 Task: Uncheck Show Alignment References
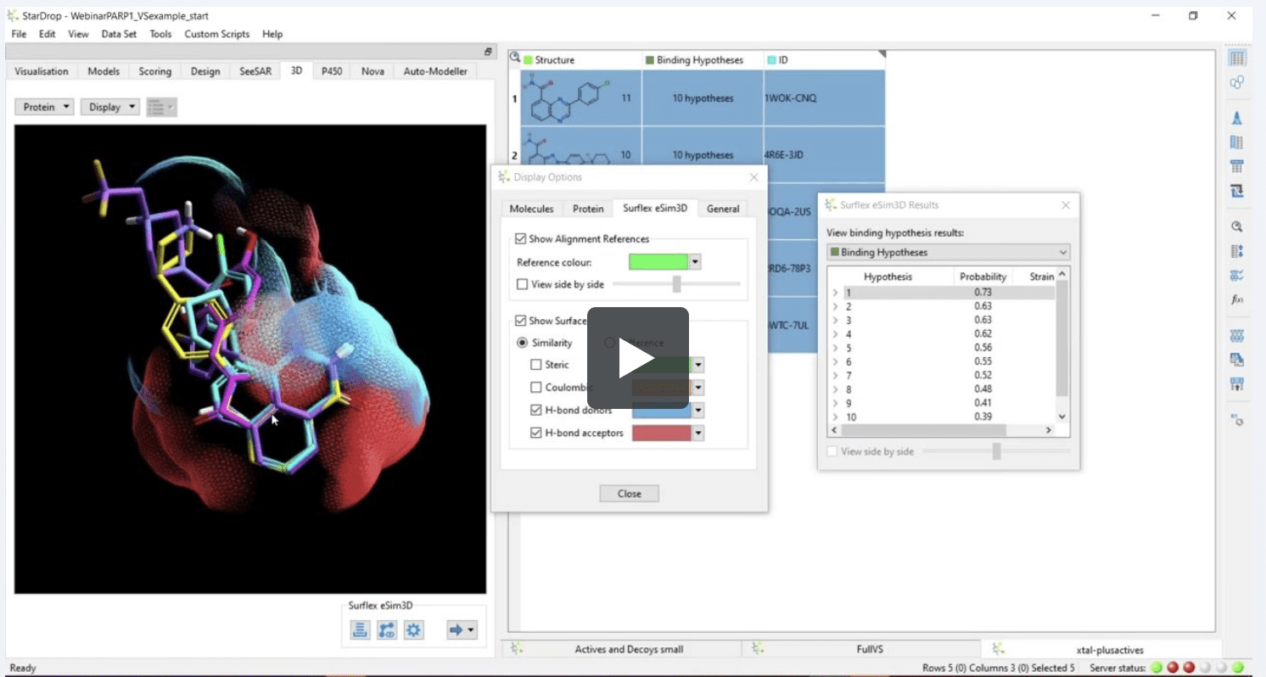(x=520, y=239)
